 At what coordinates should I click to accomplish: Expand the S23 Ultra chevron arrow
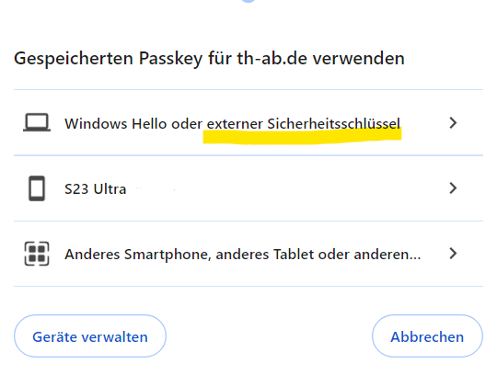pos(453,188)
